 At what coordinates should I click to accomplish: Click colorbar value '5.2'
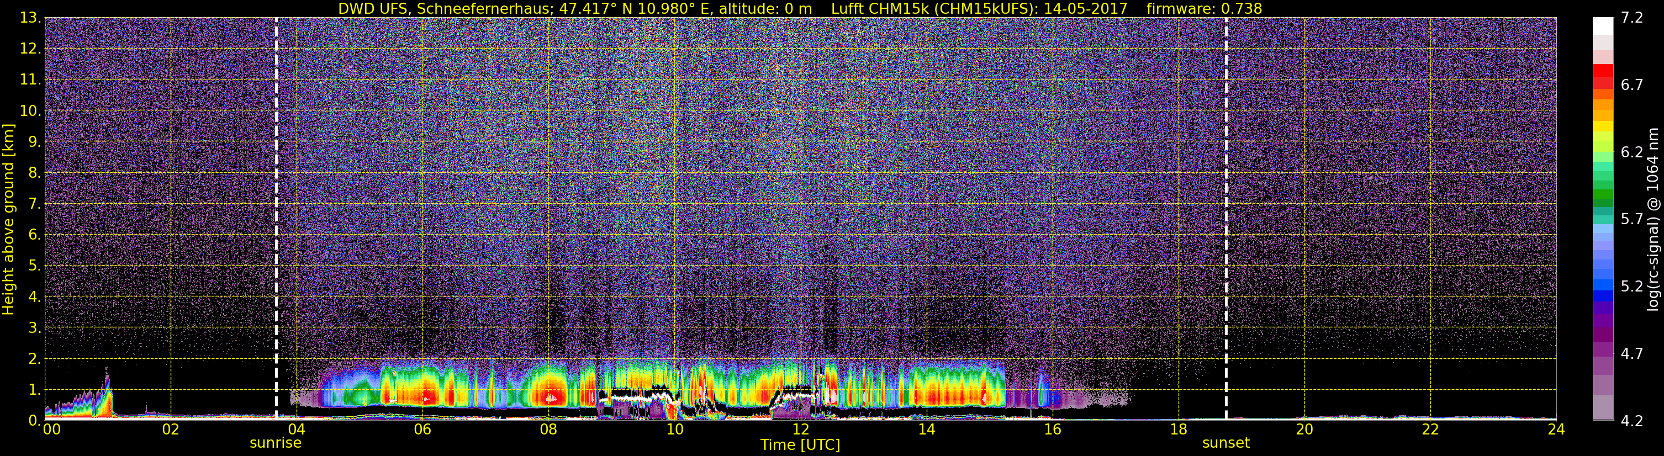click(1632, 286)
